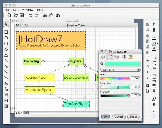Switch to color palettes tab in drawColor

tap(117, 57)
